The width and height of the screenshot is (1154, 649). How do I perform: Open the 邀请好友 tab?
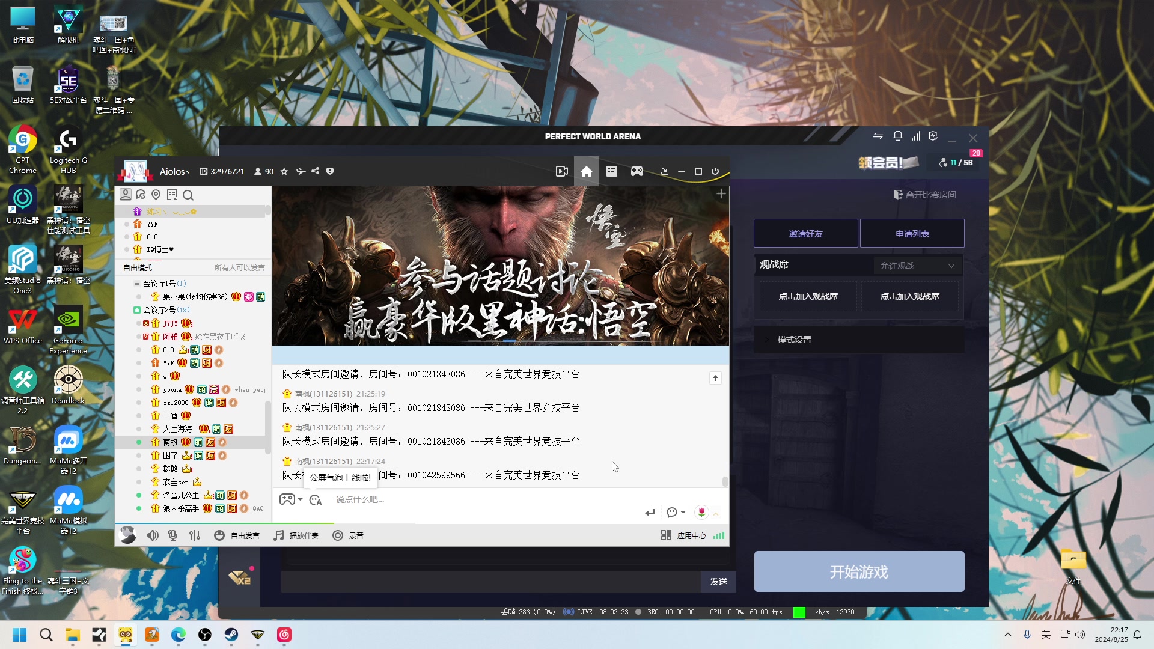coord(805,234)
